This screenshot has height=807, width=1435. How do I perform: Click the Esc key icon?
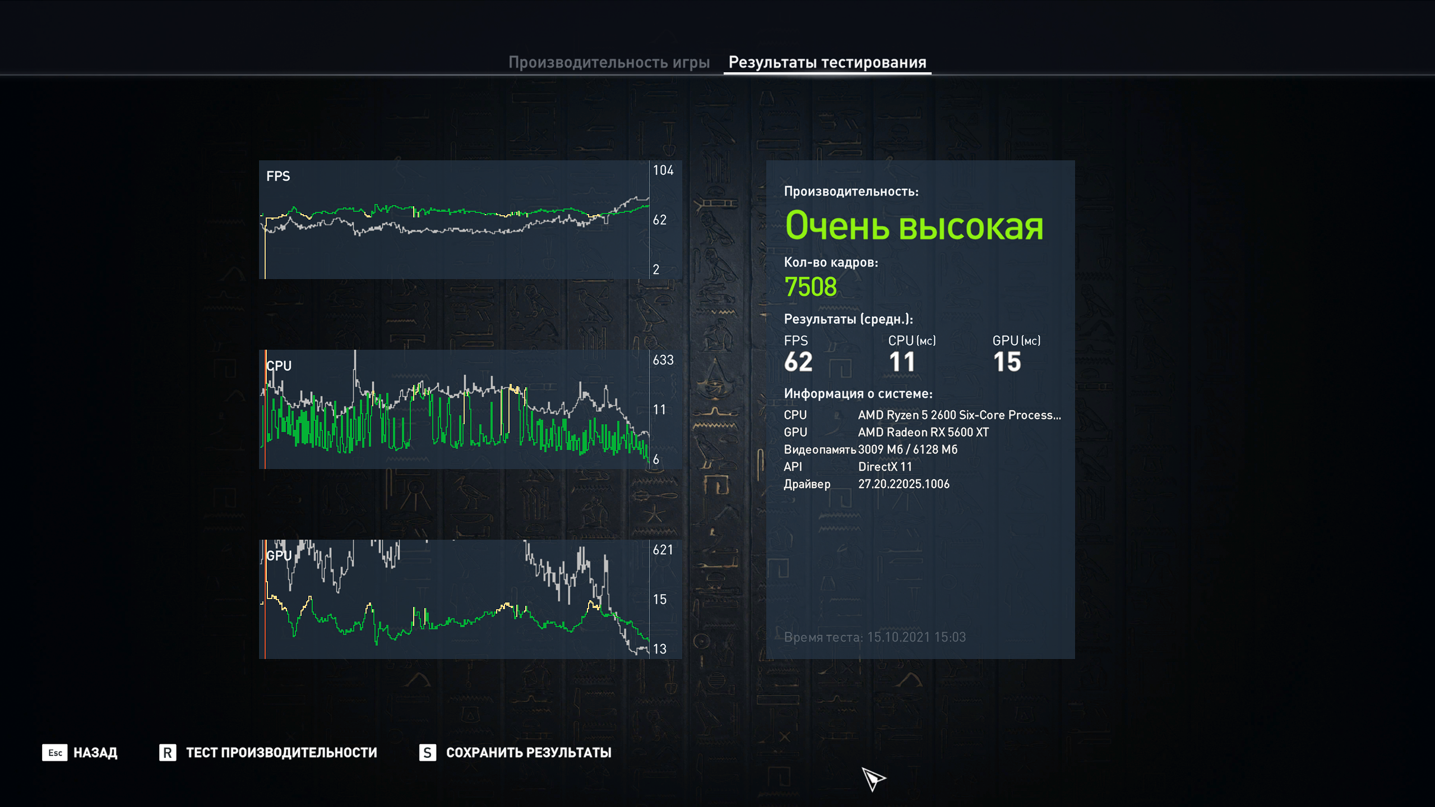pyautogui.click(x=54, y=753)
